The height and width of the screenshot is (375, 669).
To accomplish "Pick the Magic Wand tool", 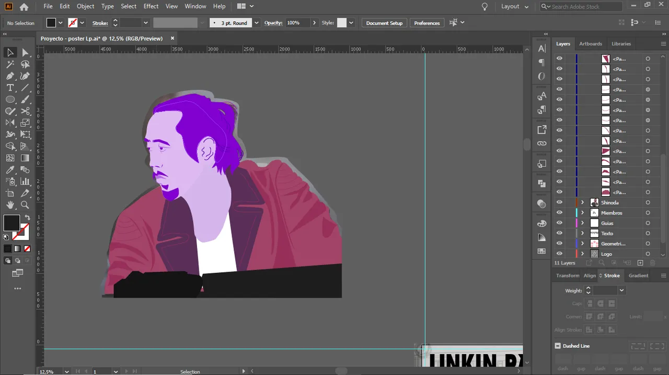I will point(10,64).
